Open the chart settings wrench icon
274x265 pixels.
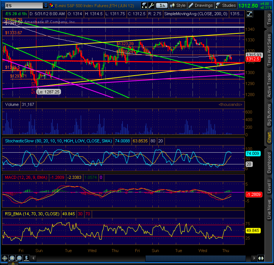151,6
